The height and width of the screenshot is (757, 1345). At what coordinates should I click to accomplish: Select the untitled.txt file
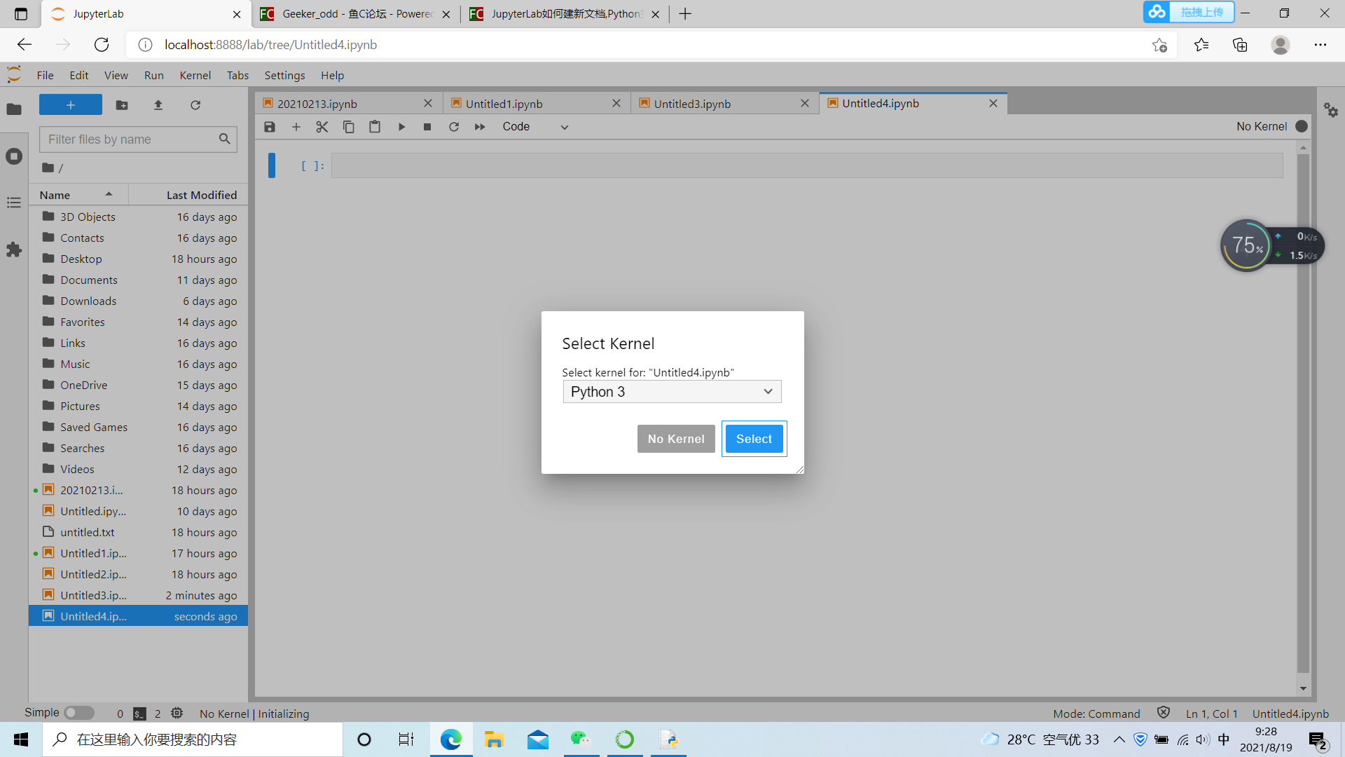[x=138, y=532]
